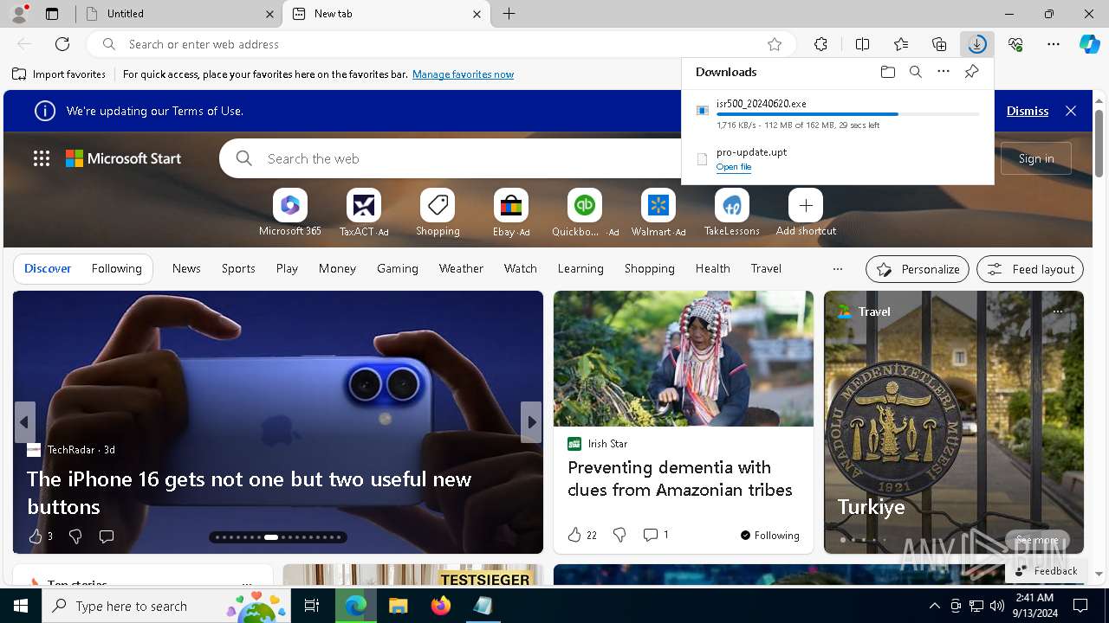1109x623 pixels.
Task: Open the Extensions puzzle icon
Action: (820, 44)
